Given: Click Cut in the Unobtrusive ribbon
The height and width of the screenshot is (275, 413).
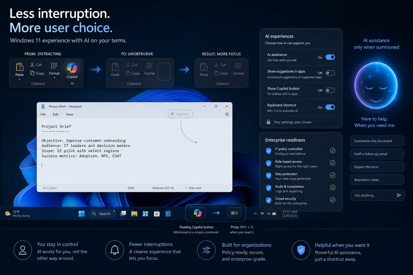Looking at the screenshot, I should pyautogui.click(x=132, y=65).
